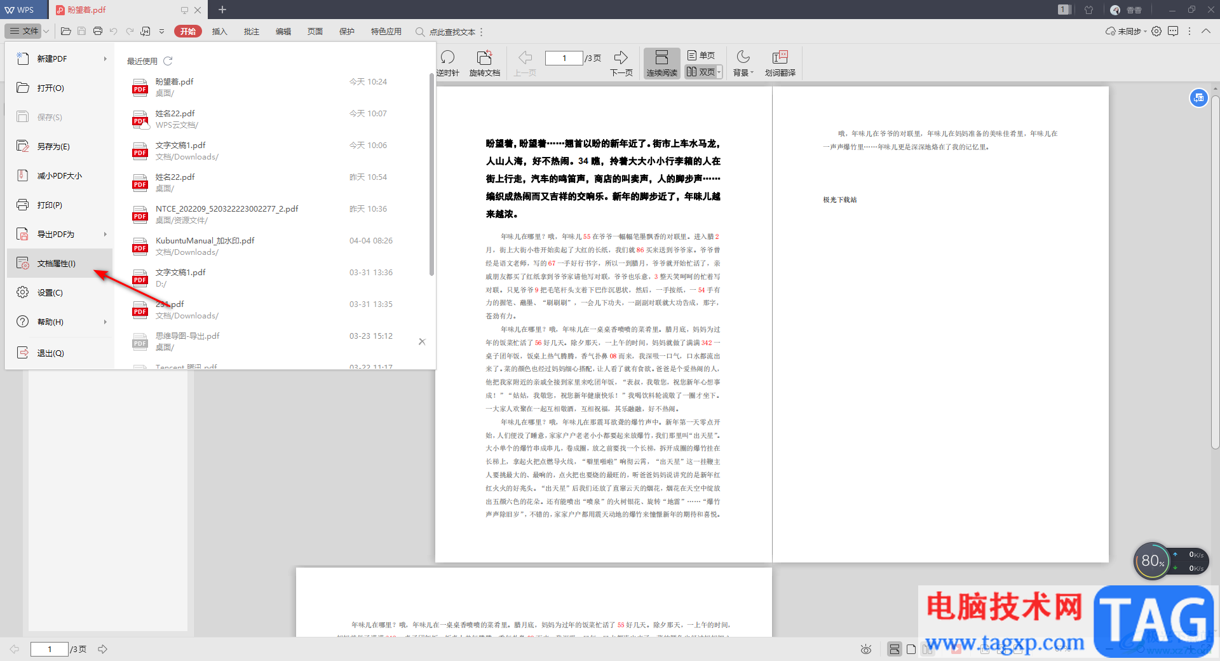Collapse the ribbon with the up chevron
Image resolution: width=1220 pixels, height=661 pixels.
click(x=1206, y=31)
